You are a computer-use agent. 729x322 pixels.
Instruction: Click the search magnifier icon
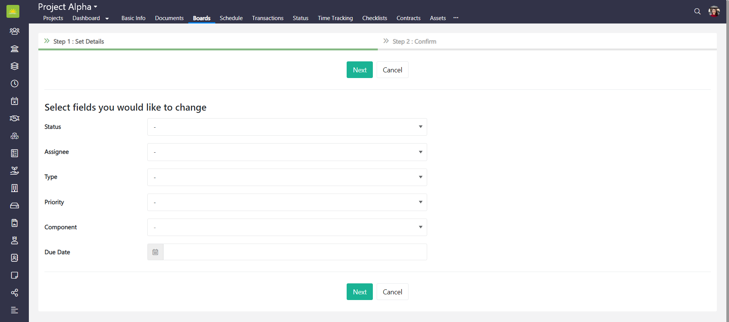point(697,11)
